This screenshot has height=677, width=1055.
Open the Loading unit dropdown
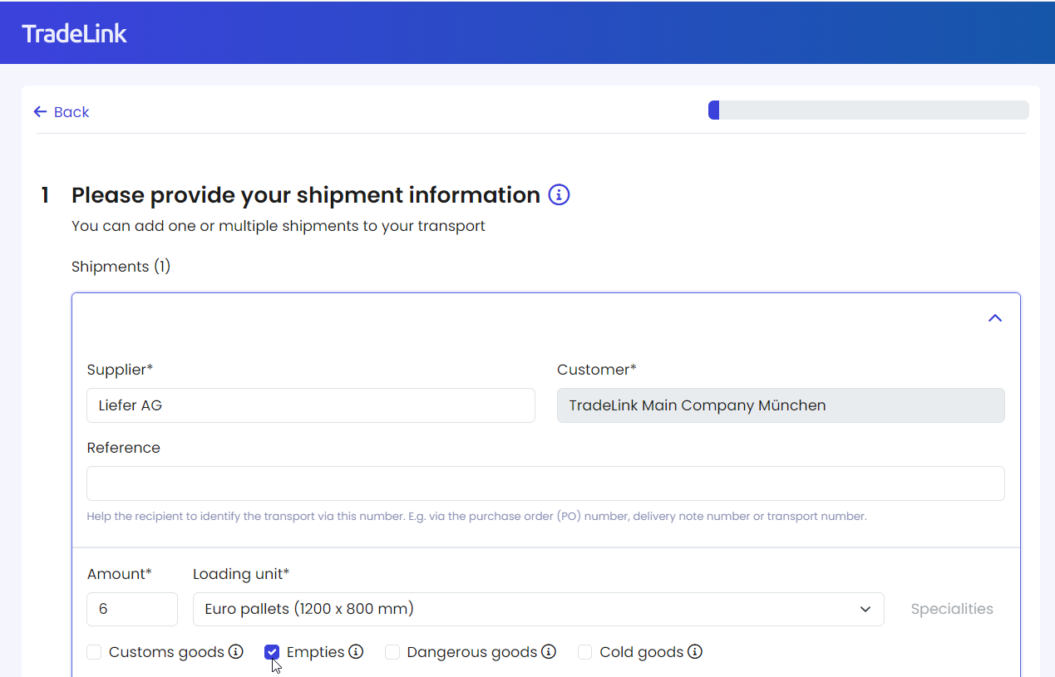click(x=538, y=609)
